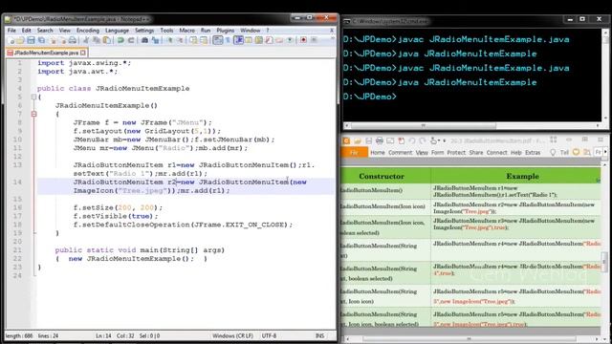Switch to Connect tab in PDF viewer

click(x=497, y=153)
